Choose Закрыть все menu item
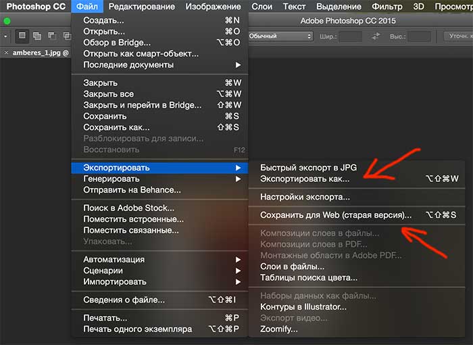The width and height of the screenshot is (473, 345). (x=160, y=94)
